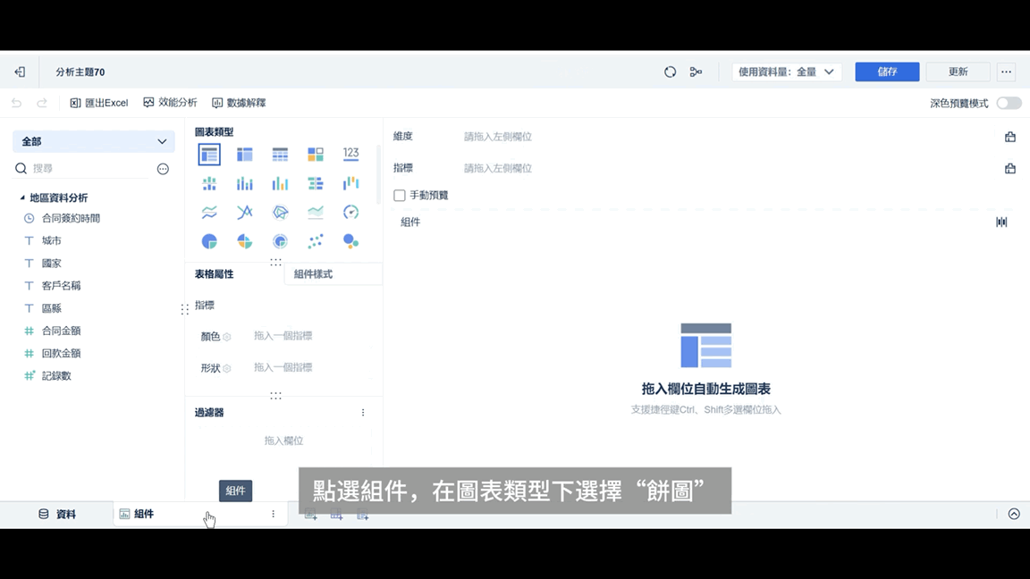The image size is (1030, 579).
Task: Select the multi-series column chart type
Action: pyautogui.click(x=280, y=183)
